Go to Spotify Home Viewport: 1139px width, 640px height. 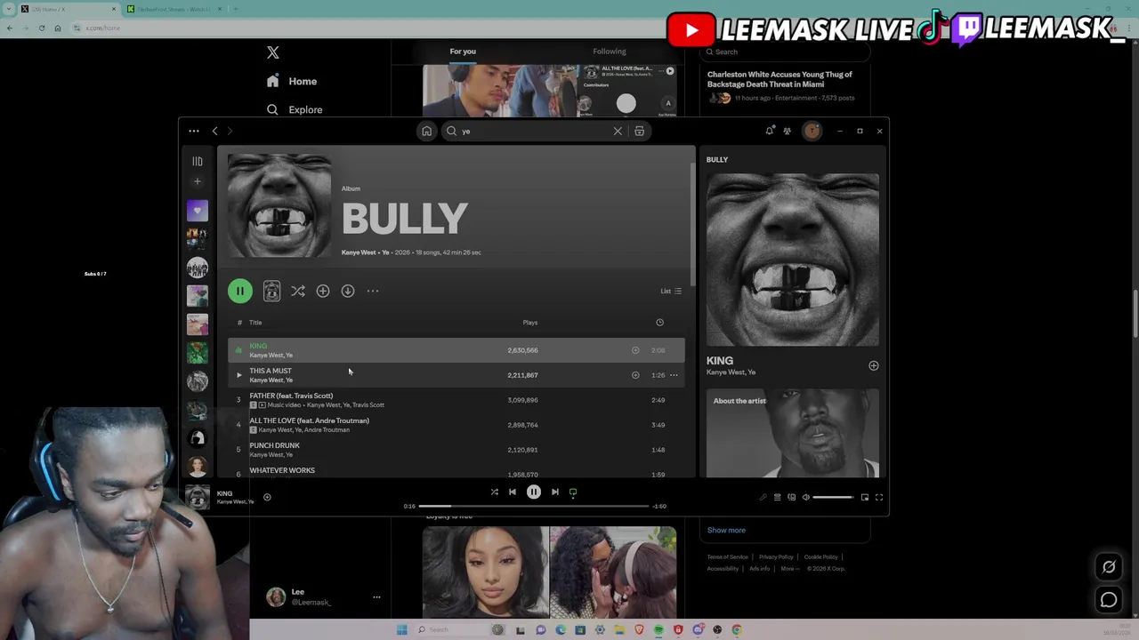tap(427, 132)
